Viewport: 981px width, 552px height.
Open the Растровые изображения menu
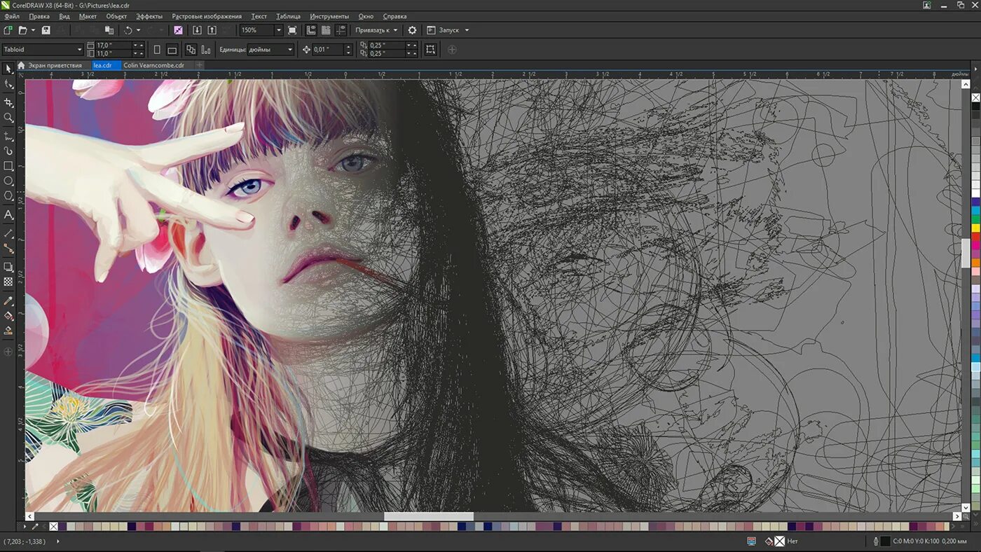pyautogui.click(x=207, y=16)
